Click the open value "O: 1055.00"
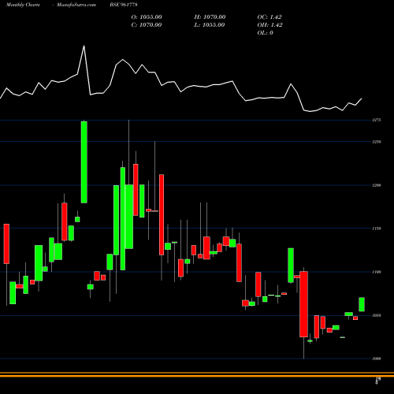This screenshot has width=394, height=394. pyautogui.click(x=147, y=17)
